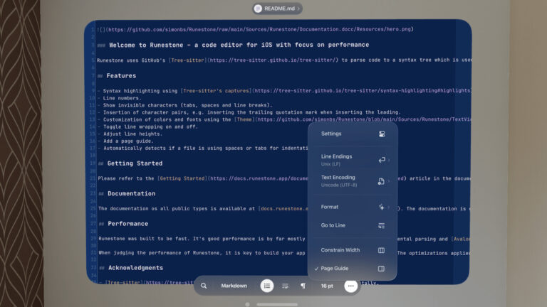This screenshot has height=307, width=547.
Task: Open the 16 pt font size menu
Action: coord(327,286)
